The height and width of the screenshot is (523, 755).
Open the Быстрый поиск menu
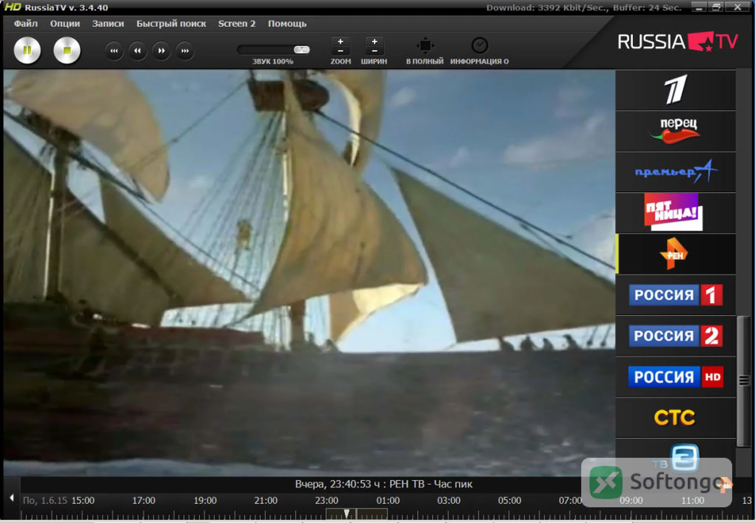point(171,24)
